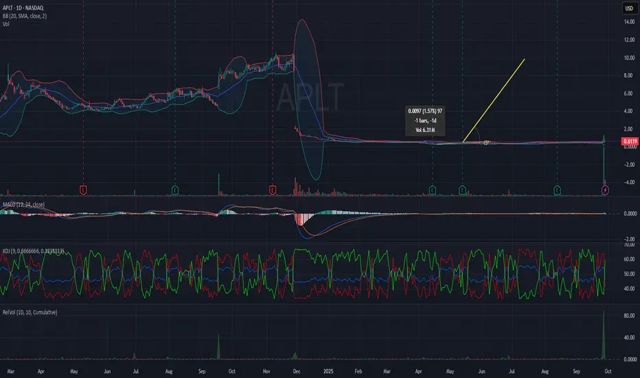Select the BB (20, SMA, close, 2) indicator legend
This screenshot has width=640, height=378.
tap(25, 16)
